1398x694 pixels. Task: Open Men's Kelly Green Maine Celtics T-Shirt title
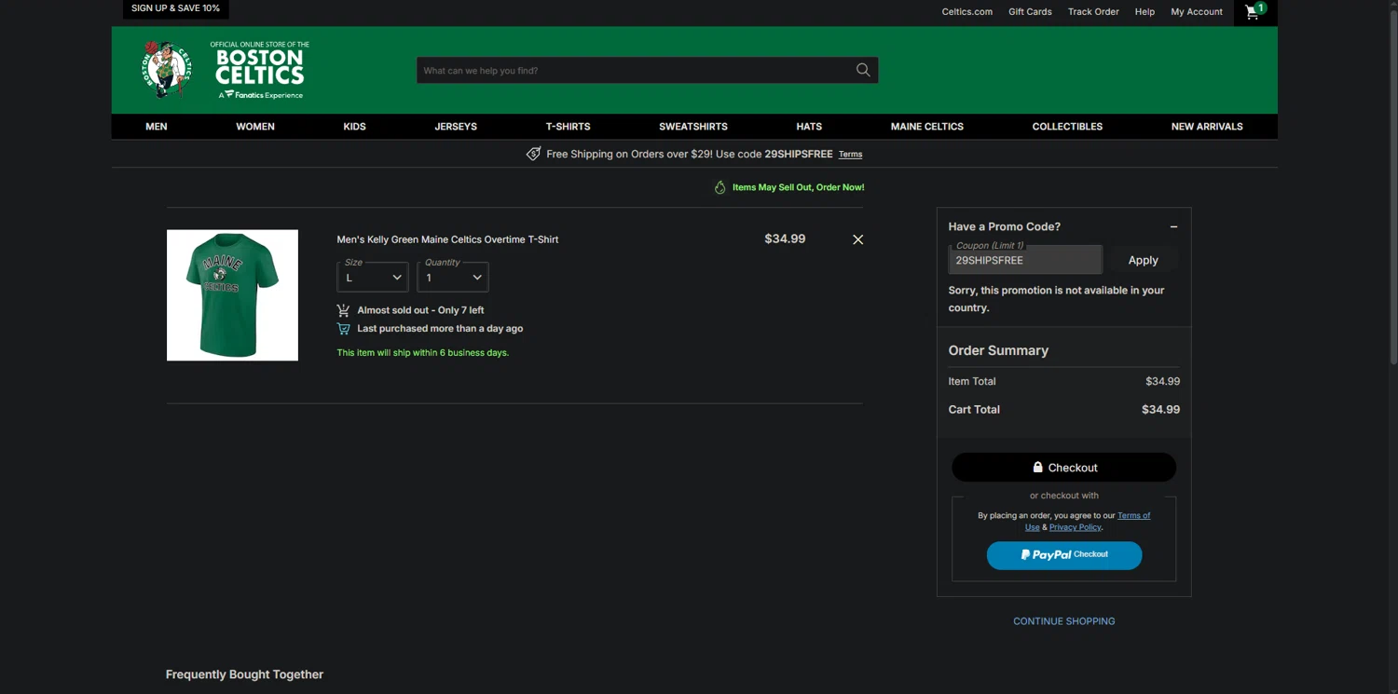click(447, 239)
